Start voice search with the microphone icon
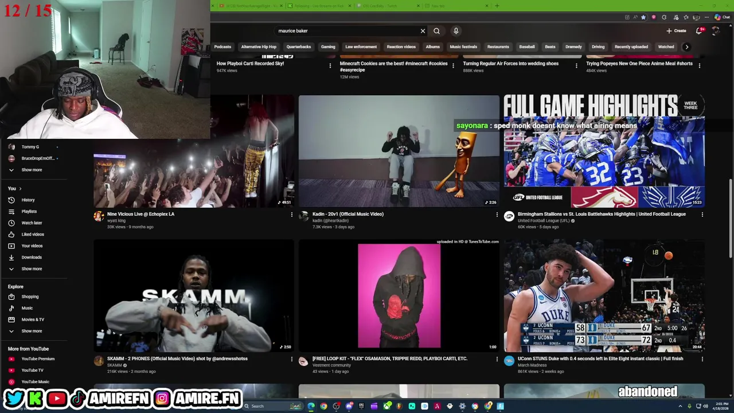Screen dimensions: 734x413 pyautogui.click(x=456, y=31)
